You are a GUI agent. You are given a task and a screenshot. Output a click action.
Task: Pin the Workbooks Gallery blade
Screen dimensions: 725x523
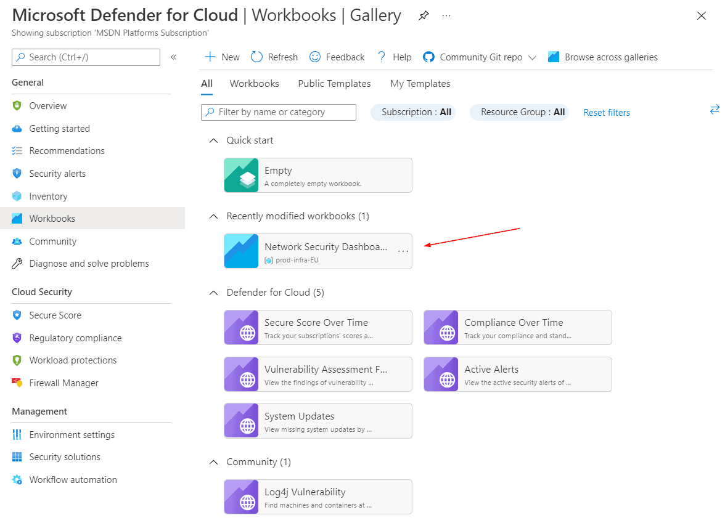click(x=424, y=16)
